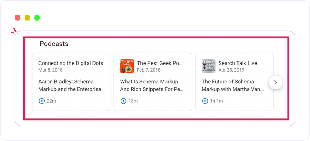
Task: Open What Is Schema Markup episode title
Action: click(152, 85)
